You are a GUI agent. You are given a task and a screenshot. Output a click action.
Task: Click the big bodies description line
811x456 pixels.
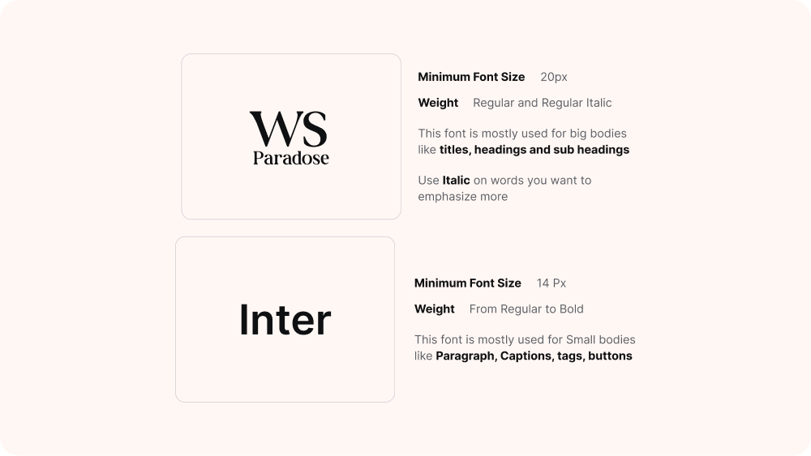pyautogui.click(x=521, y=134)
